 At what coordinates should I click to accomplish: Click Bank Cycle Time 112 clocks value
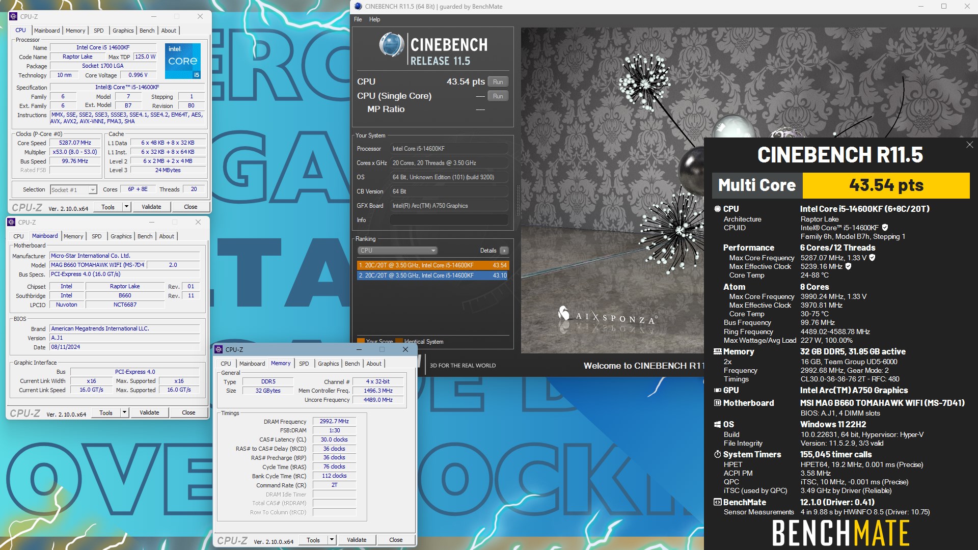pos(334,476)
